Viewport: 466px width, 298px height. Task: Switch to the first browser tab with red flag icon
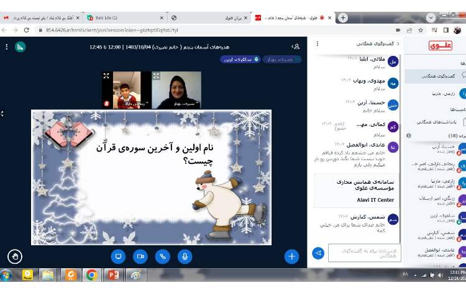point(42,18)
